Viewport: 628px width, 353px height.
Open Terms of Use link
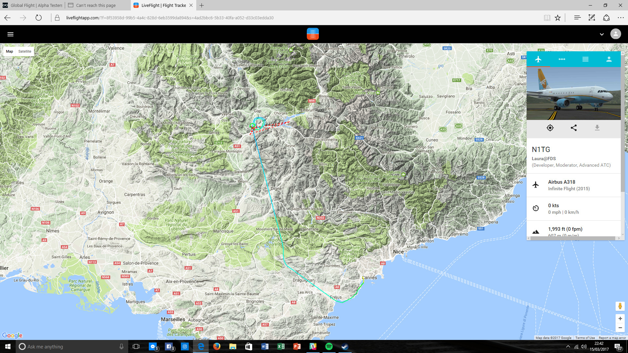coord(585,338)
